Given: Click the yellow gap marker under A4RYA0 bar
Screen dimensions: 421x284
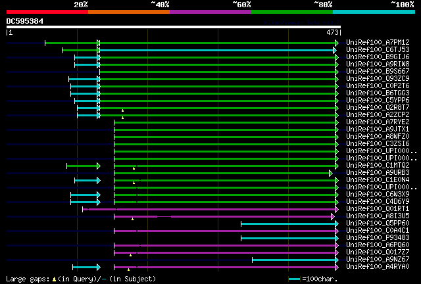Looking at the screenshot, I should coord(129,270).
